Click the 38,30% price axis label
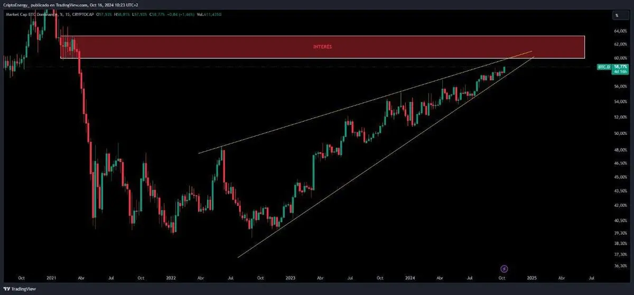Screen dimensions: 634x295 pyautogui.click(x=620, y=243)
